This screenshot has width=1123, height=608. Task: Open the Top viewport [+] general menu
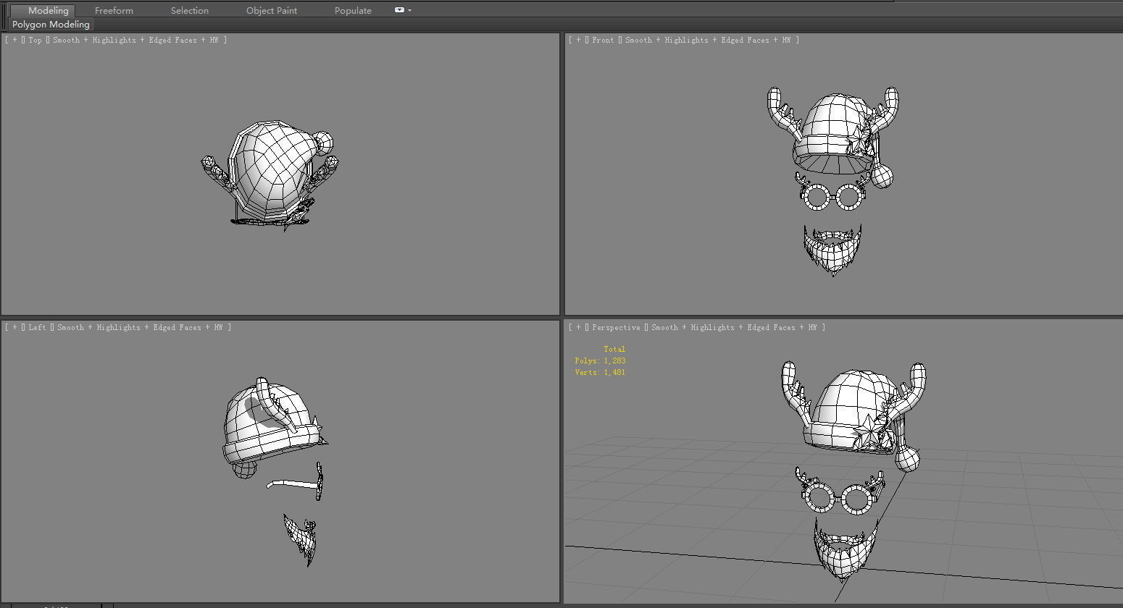[x=14, y=40]
